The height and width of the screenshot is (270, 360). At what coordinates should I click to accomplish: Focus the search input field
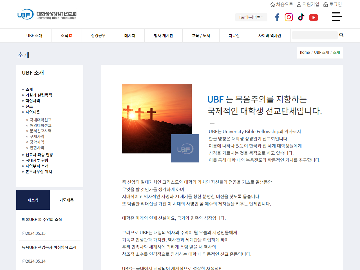pos(315,35)
